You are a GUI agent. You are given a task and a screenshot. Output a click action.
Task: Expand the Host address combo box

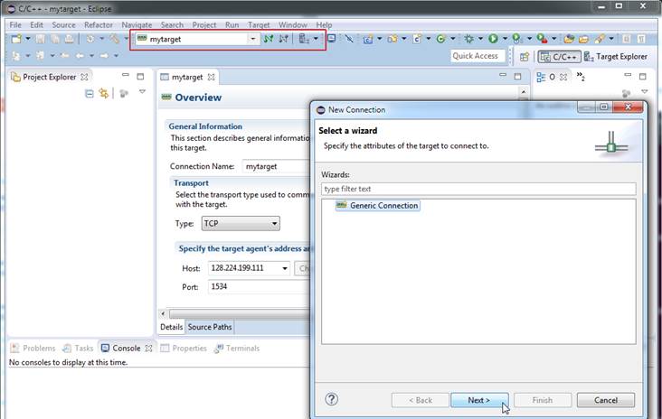click(285, 268)
